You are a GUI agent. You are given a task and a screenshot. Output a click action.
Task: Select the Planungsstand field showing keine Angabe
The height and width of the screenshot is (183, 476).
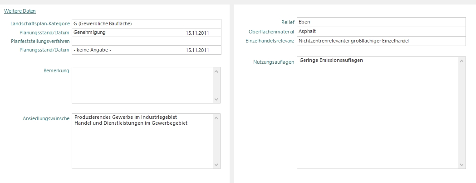[127, 50]
